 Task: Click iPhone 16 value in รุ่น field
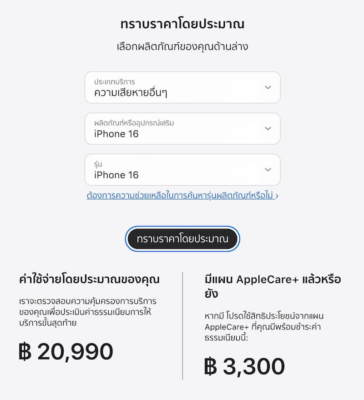[x=116, y=175]
